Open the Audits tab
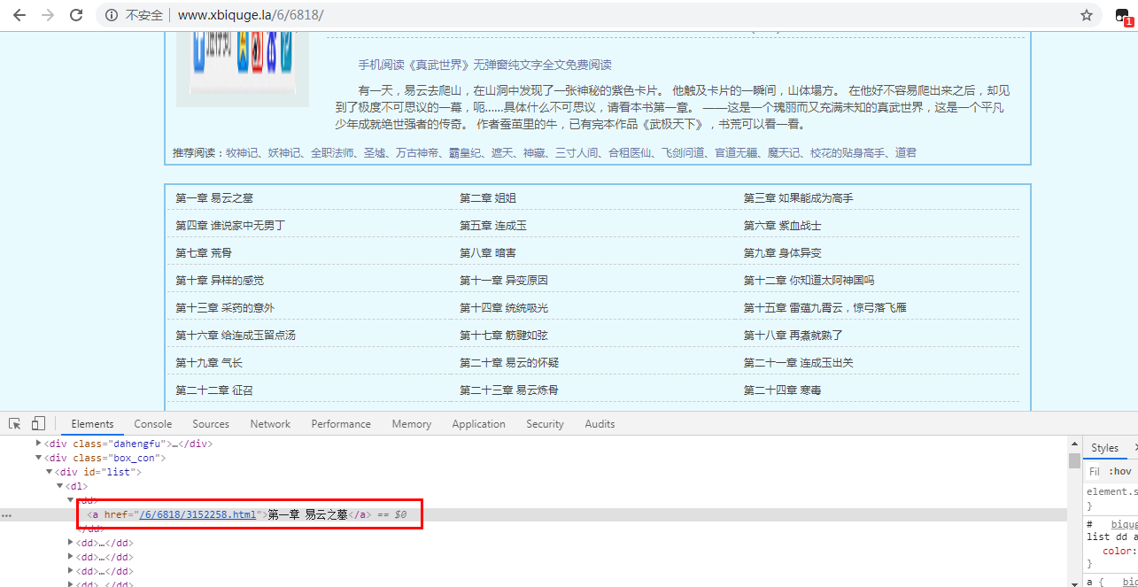 (600, 424)
